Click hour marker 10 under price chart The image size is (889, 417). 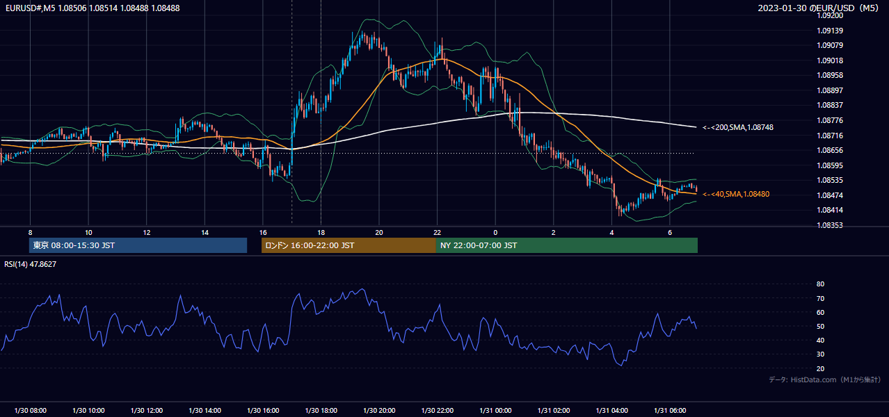tap(88, 232)
